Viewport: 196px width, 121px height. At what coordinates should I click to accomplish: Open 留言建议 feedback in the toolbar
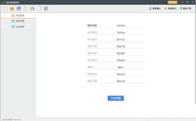point(155,8)
